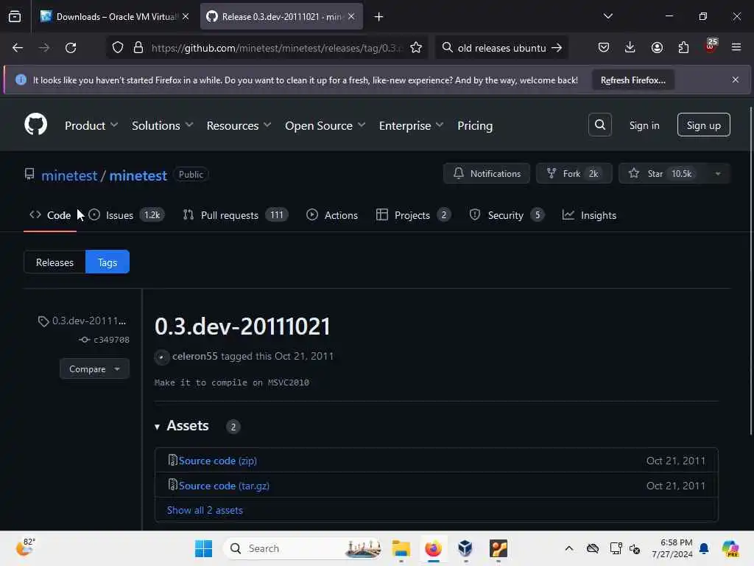The height and width of the screenshot is (566, 754).
Task: Click the Firefox forward arrow
Action: (x=44, y=48)
